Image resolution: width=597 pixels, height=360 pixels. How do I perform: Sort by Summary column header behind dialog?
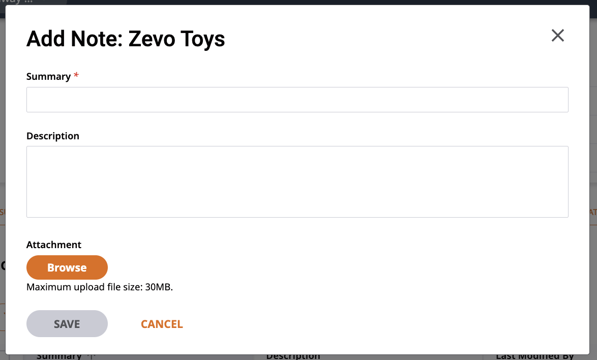tap(59, 356)
